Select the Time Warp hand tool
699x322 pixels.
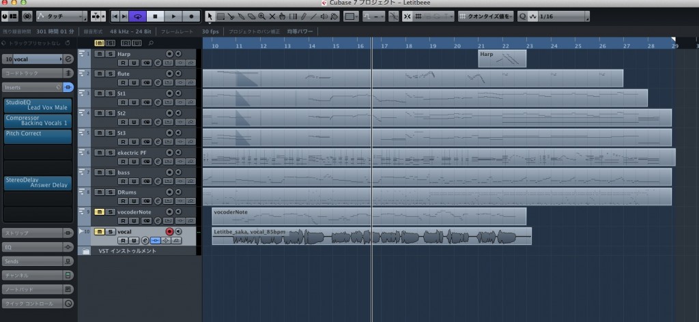point(282,16)
